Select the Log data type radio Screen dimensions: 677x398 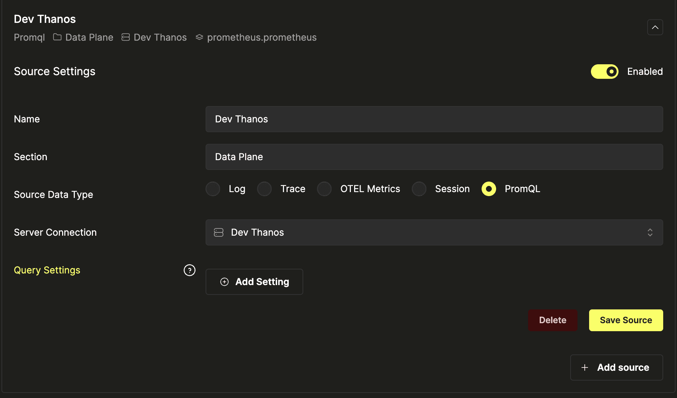[x=213, y=189]
